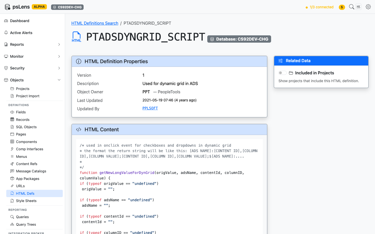
Task: Open the Dashboard menu item
Action: pyautogui.click(x=33, y=21)
